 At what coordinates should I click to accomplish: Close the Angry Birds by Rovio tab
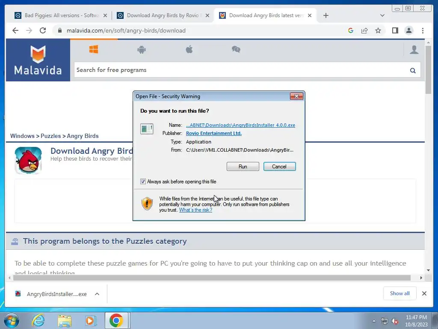coord(207,15)
